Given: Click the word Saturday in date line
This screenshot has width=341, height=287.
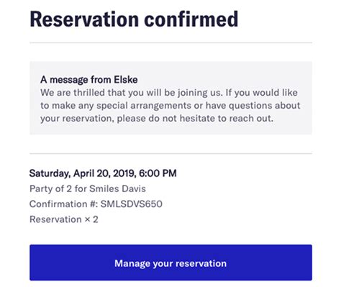Looking at the screenshot, I should click(50, 173).
